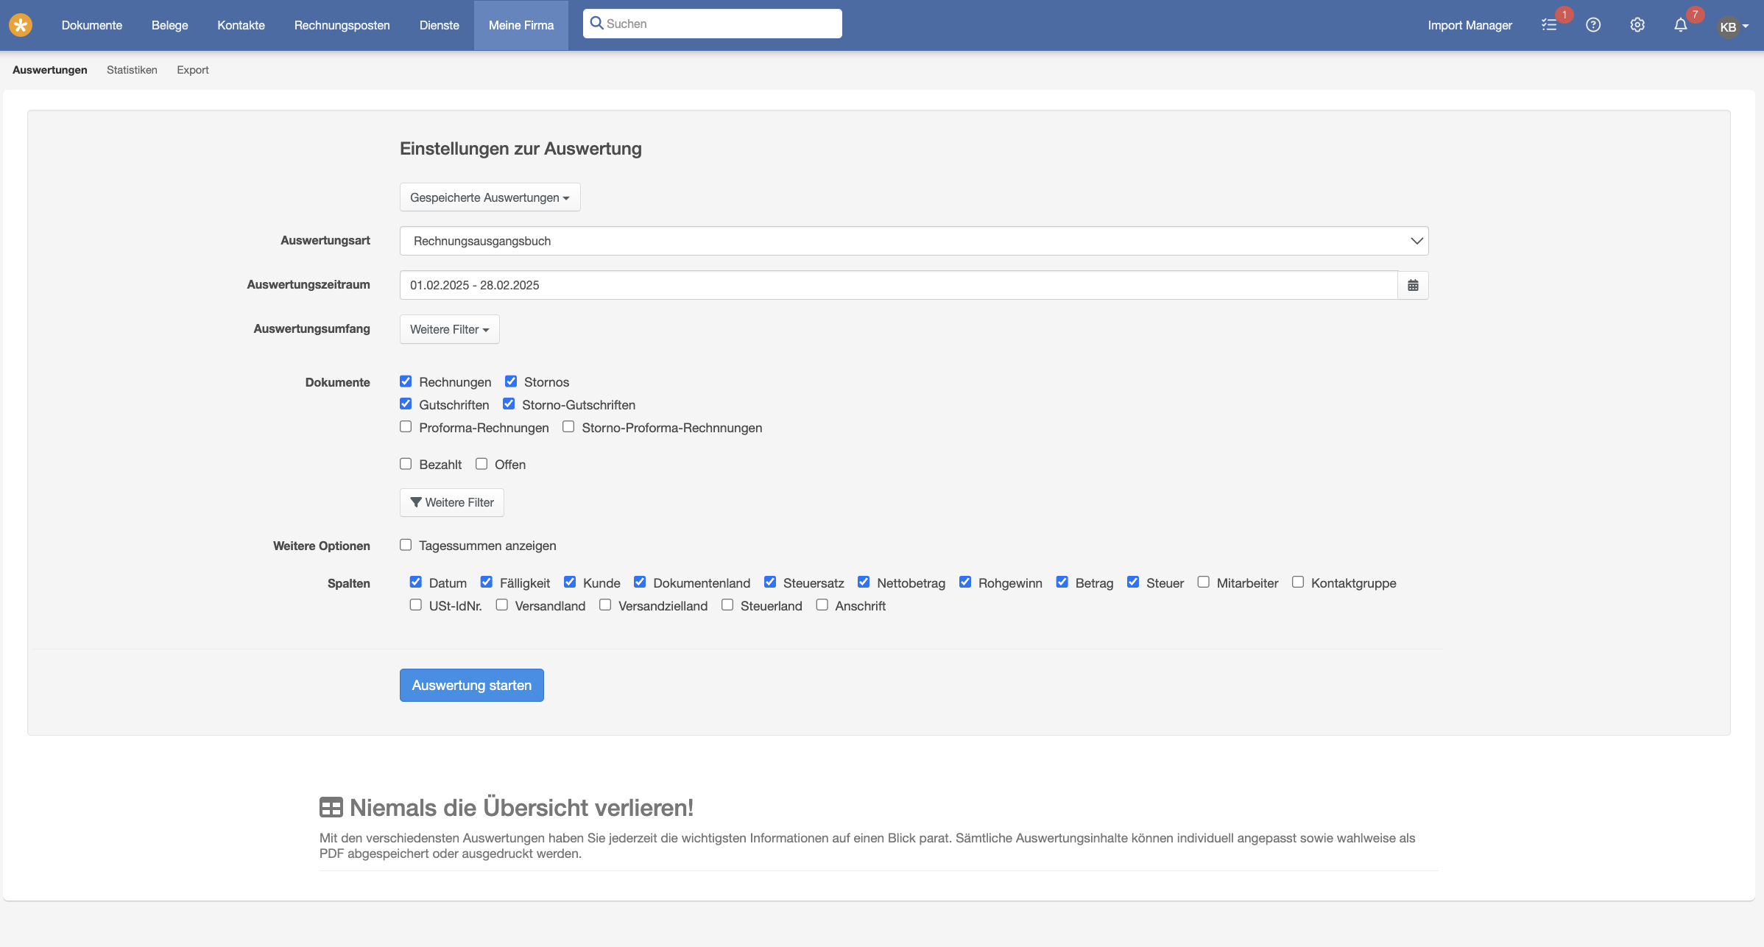Screen dimensions: 1764x947
Task: Open the Kontakte menu
Action: [241, 25]
